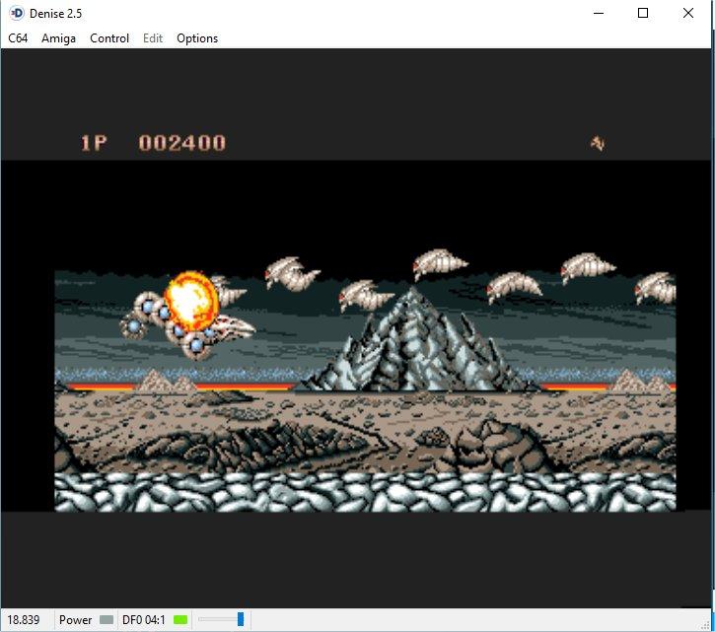This screenshot has height=632, width=715.
Task: Click the explosion on the player ship
Action: [192, 301]
